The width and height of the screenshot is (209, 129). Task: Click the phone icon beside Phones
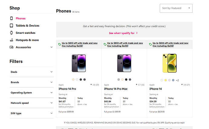12,18
